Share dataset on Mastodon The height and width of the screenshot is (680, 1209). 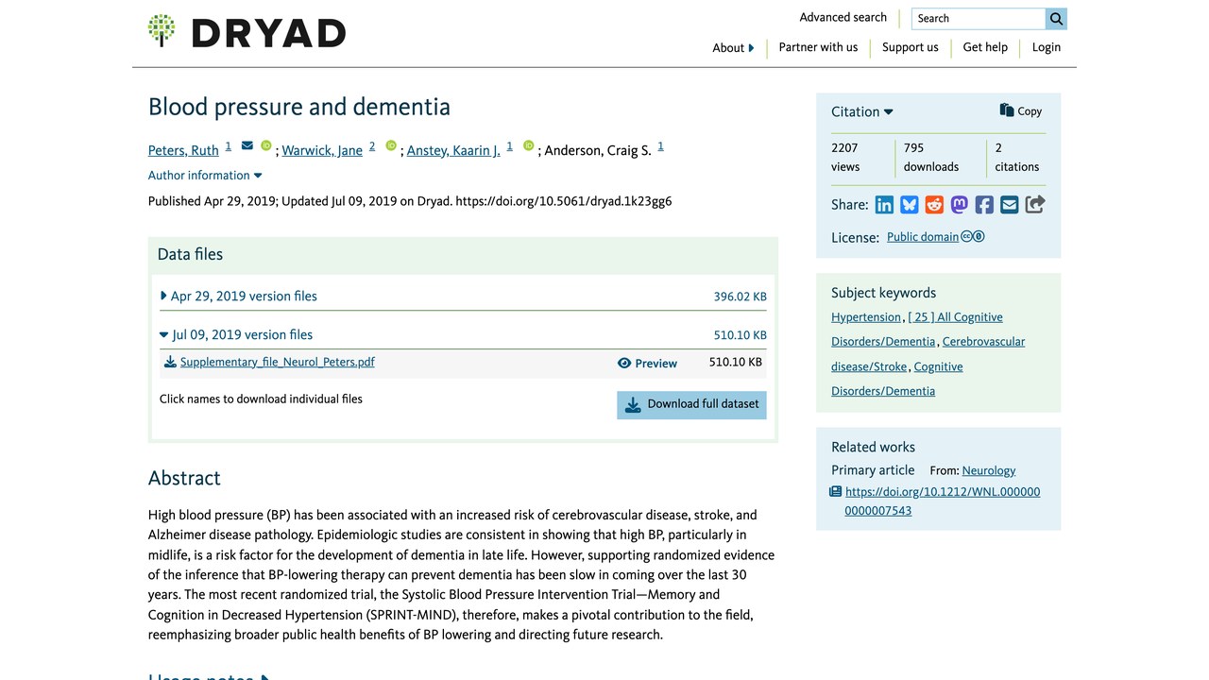pyautogui.click(x=960, y=205)
